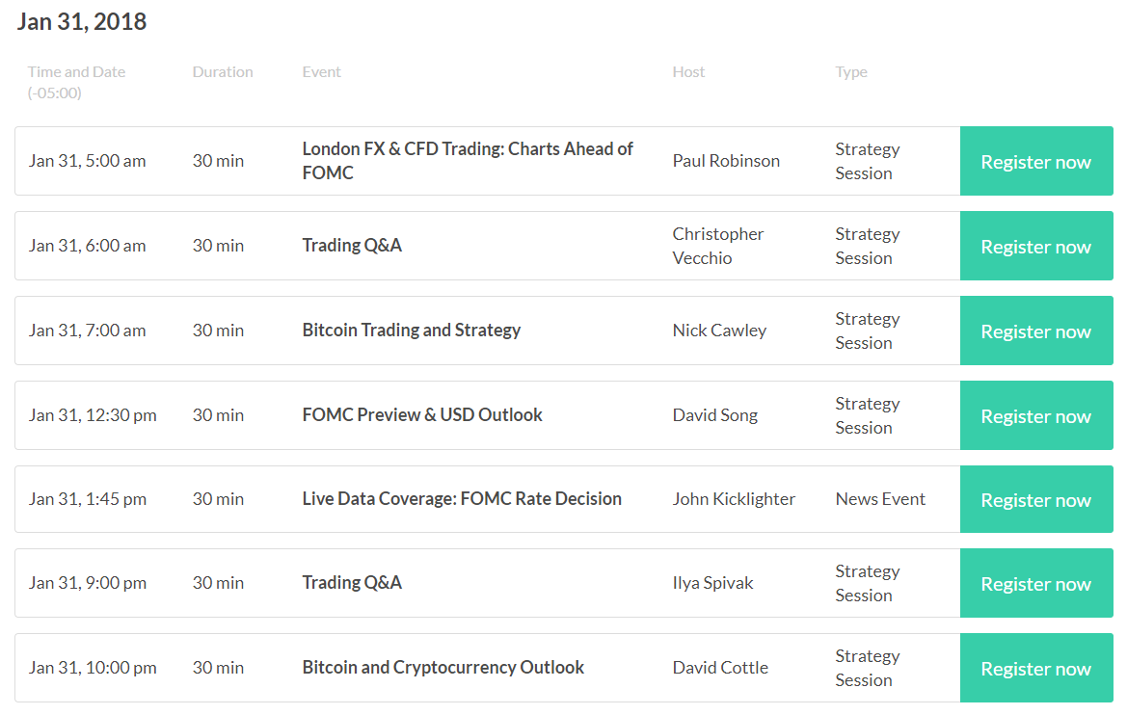Open Live Data Coverage: FOMC Rate Decision

tap(462, 499)
